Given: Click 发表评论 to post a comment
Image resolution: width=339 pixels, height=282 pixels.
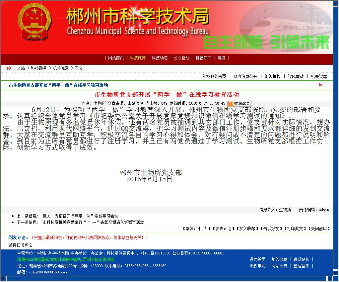Looking at the screenshot, I should point(223,229).
